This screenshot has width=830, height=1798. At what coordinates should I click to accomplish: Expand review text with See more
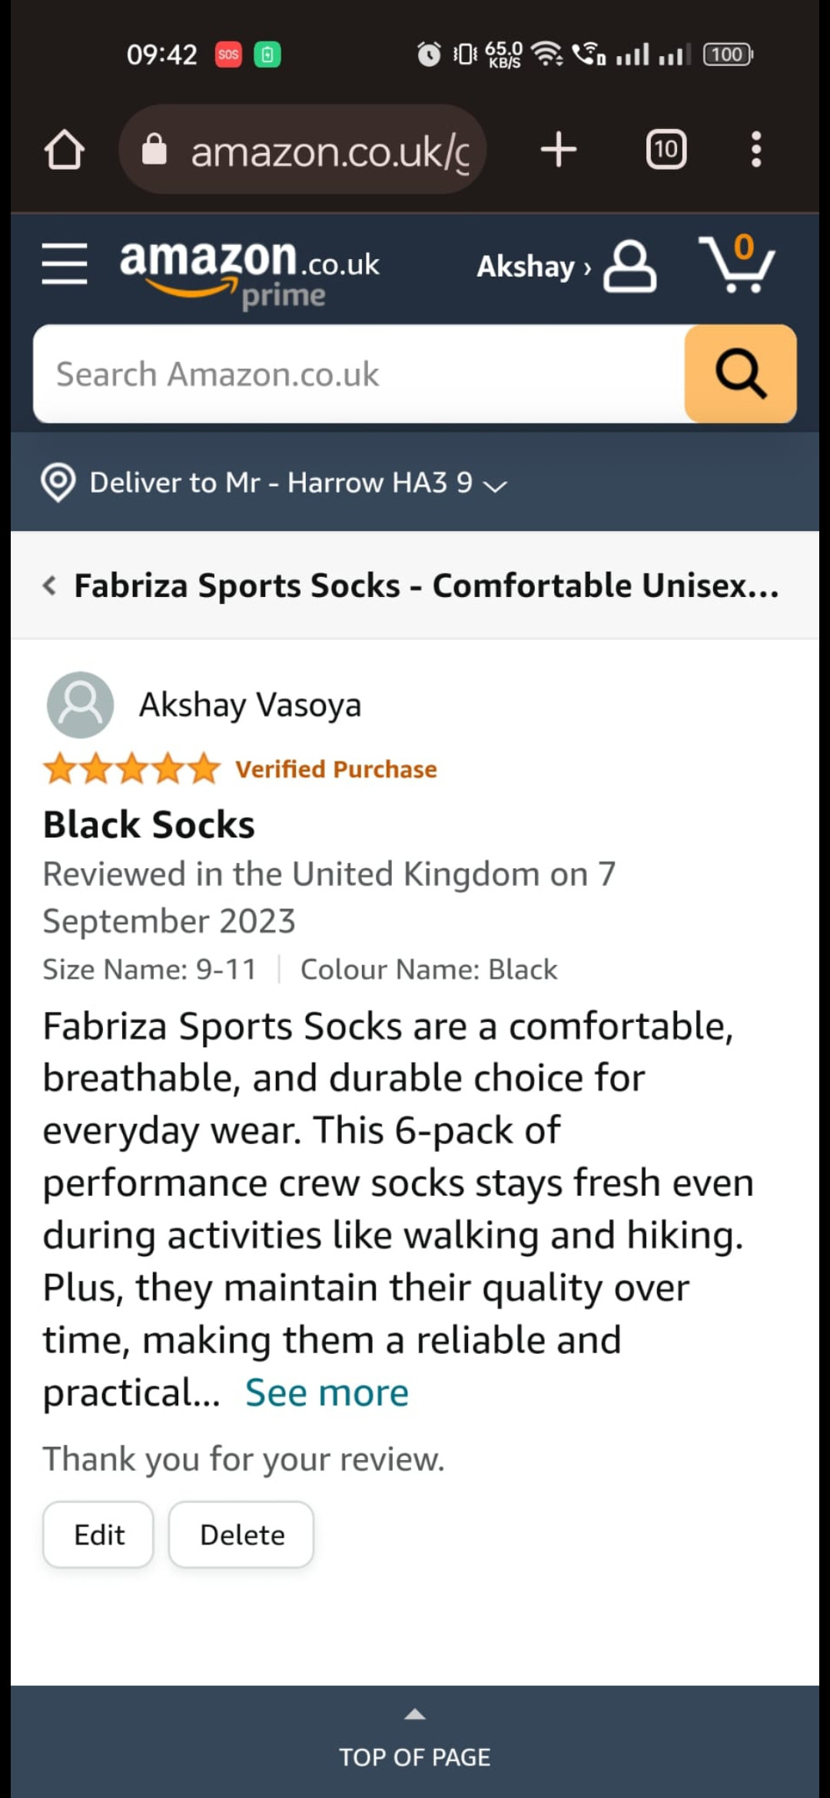point(327,1392)
